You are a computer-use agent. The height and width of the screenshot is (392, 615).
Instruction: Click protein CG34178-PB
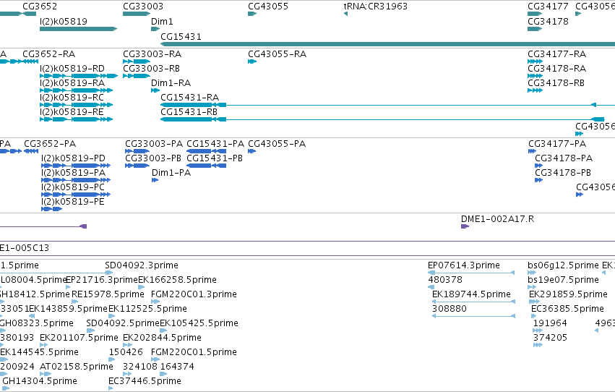tap(539, 180)
